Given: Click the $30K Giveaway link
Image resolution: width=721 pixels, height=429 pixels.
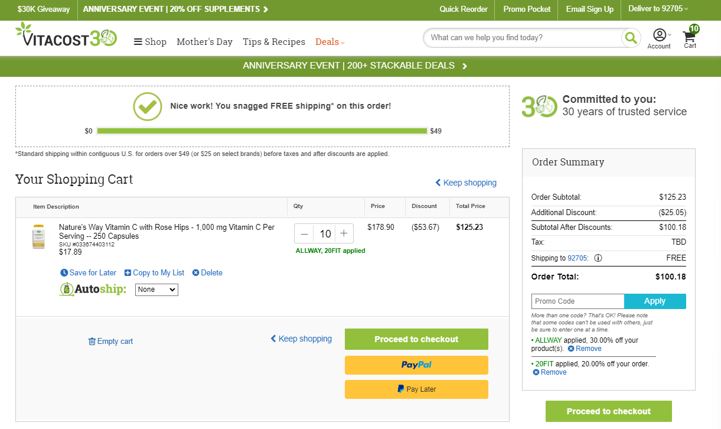Looking at the screenshot, I should 44,9.
